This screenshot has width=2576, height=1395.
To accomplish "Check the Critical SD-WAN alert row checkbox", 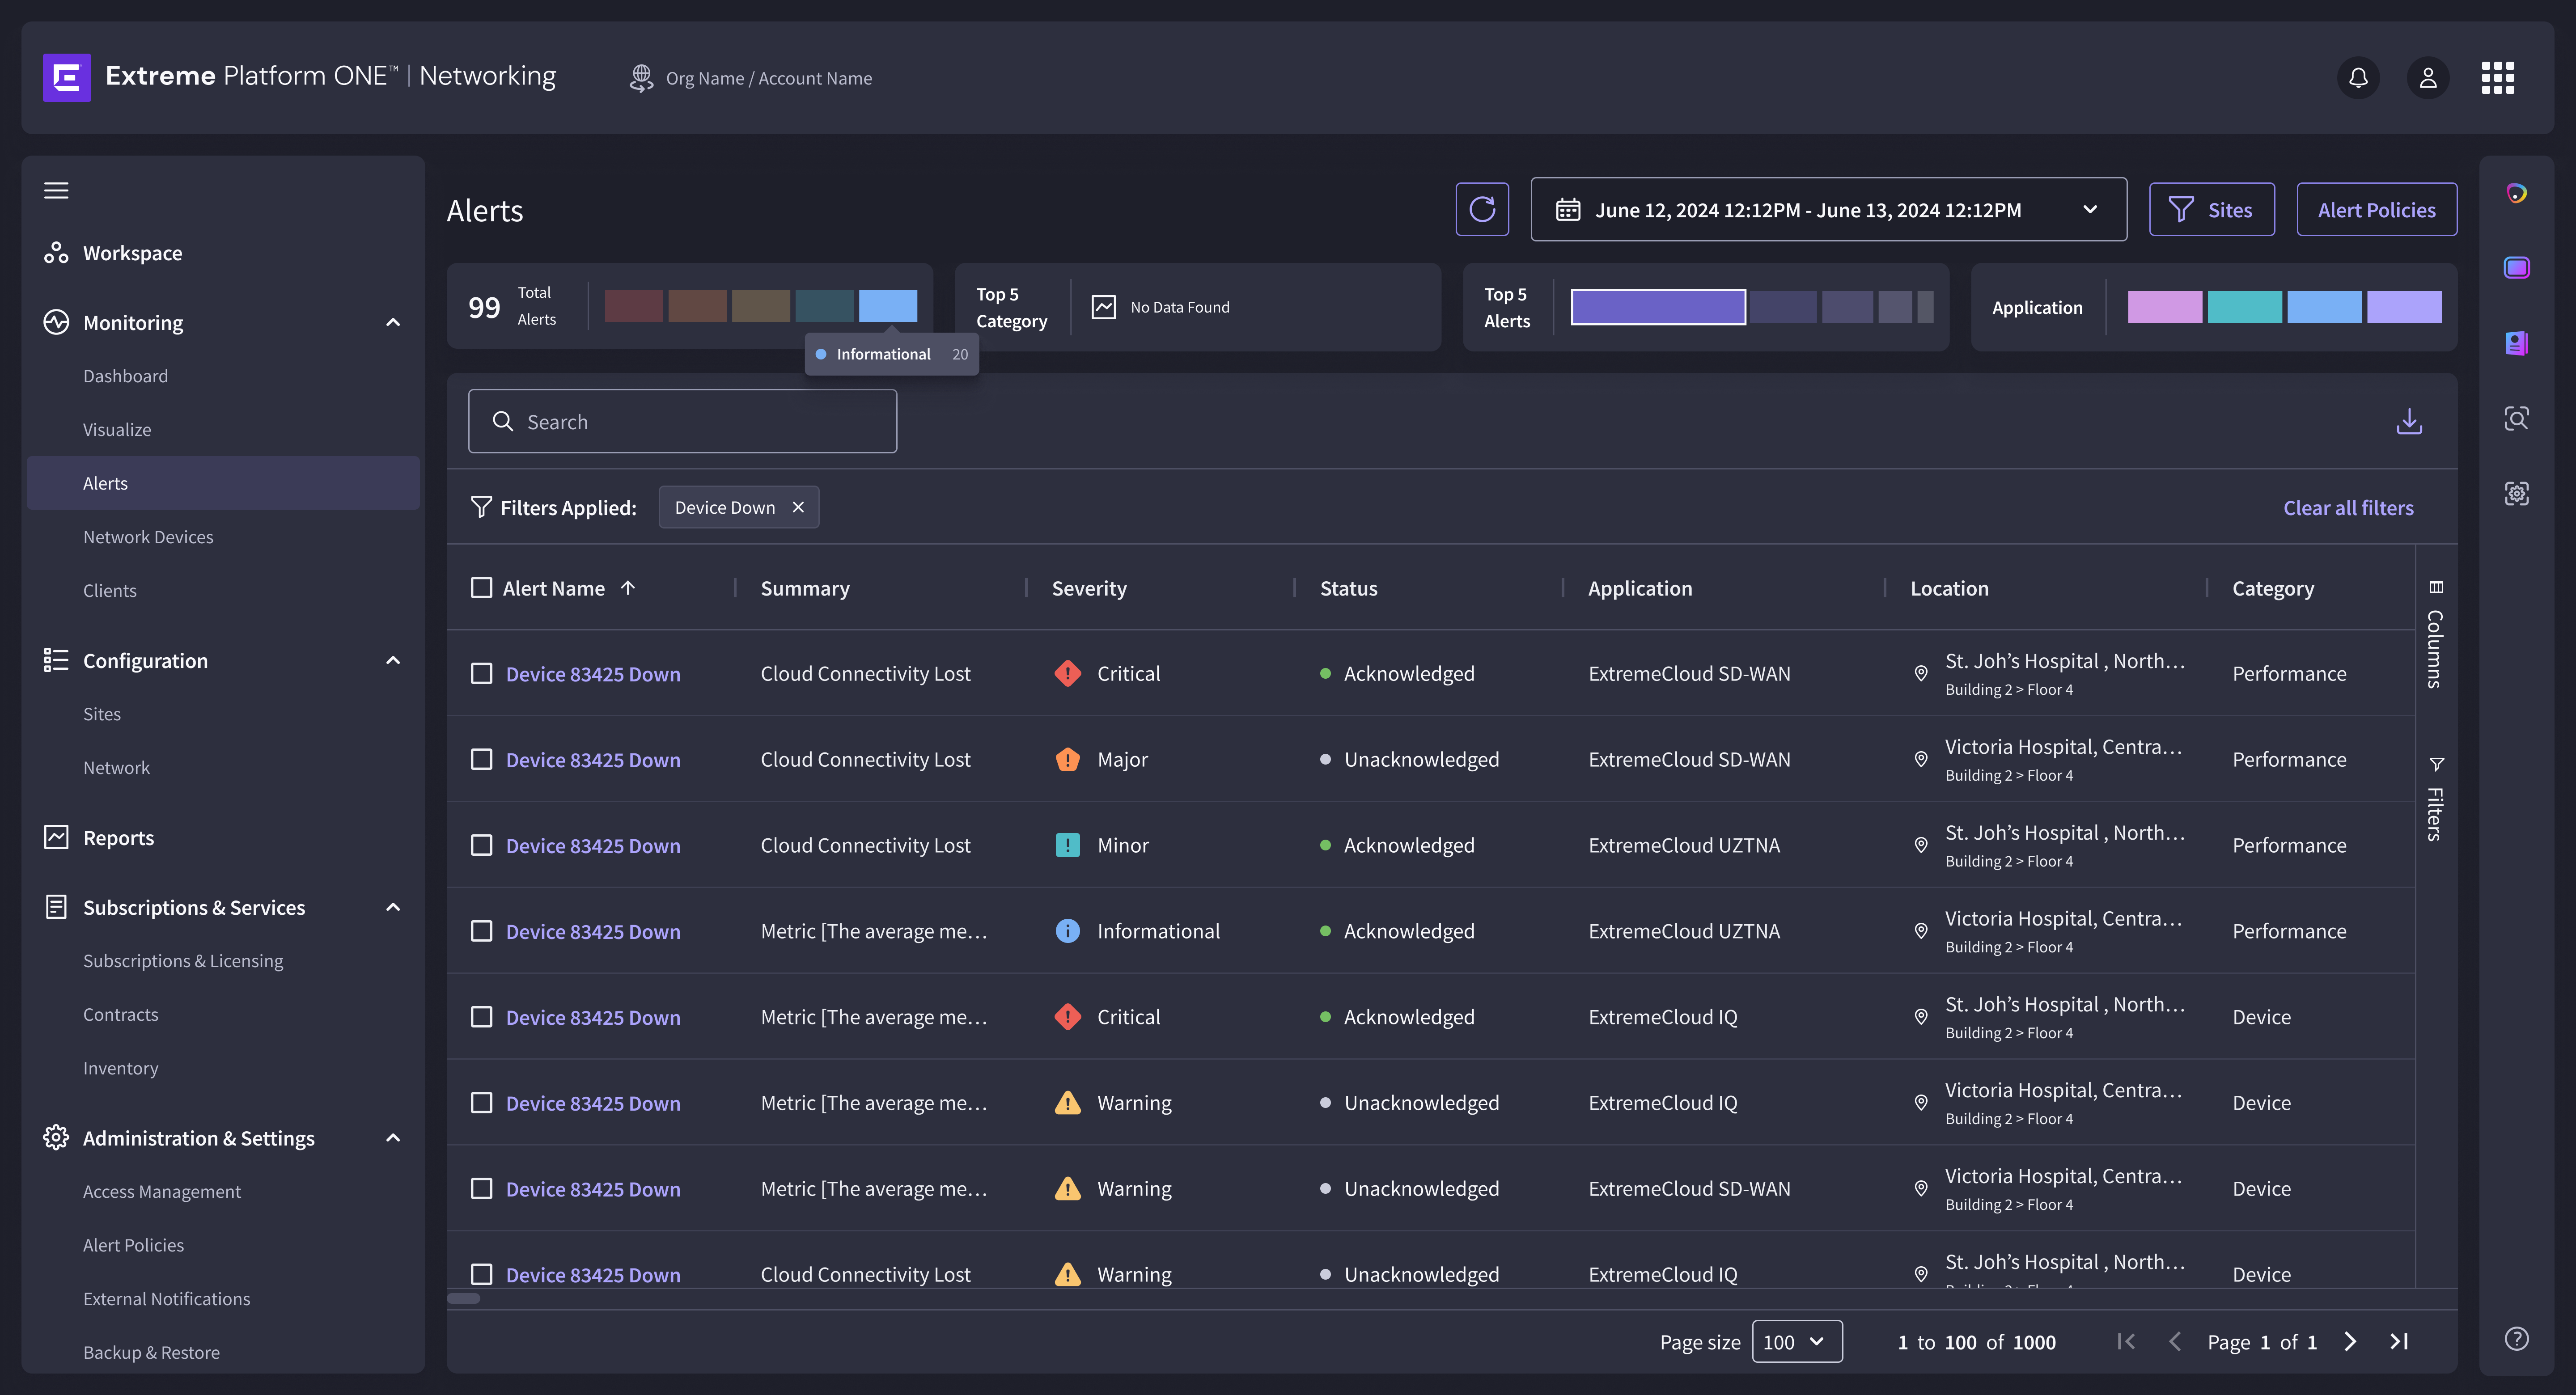I will (x=481, y=673).
